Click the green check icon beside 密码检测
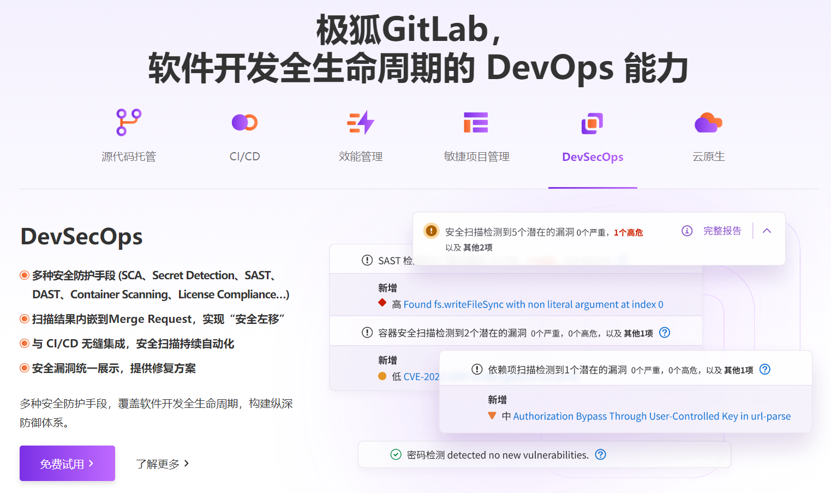 (x=396, y=455)
